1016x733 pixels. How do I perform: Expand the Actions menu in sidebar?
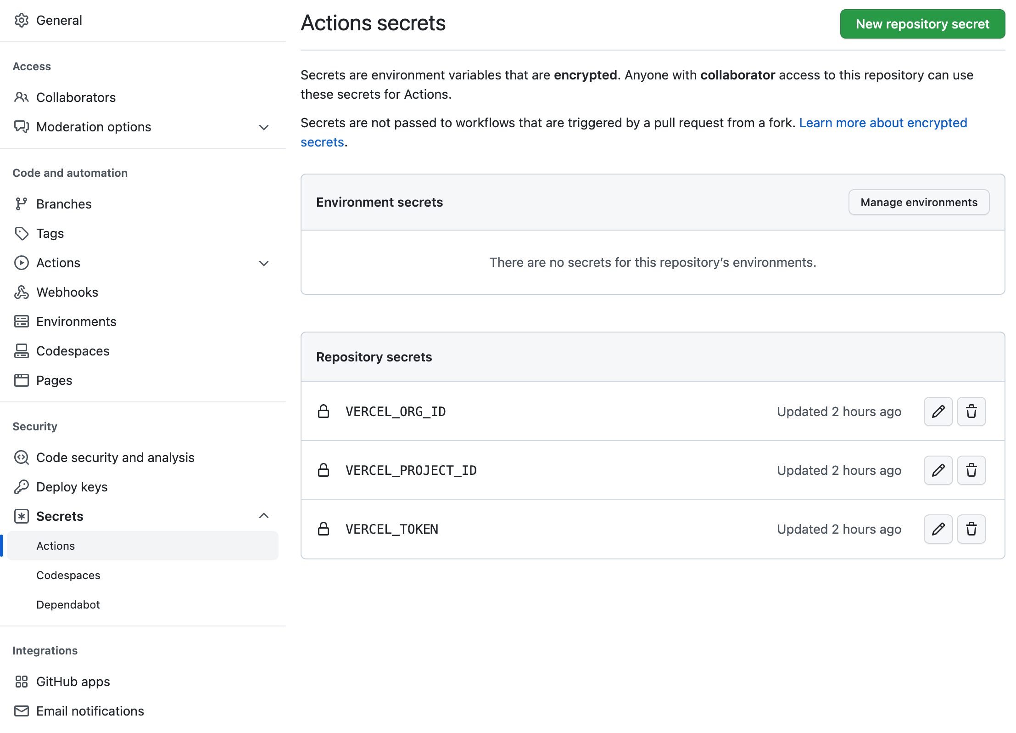coord(264,263)
